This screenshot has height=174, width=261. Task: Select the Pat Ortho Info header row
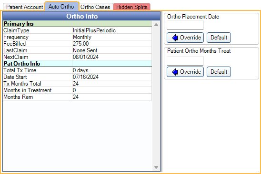[x=78, y=64]
